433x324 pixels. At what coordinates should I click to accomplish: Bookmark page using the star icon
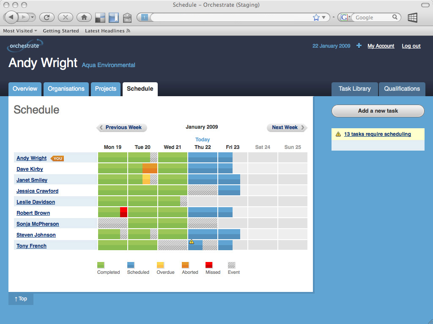click(x=316, y=17)
